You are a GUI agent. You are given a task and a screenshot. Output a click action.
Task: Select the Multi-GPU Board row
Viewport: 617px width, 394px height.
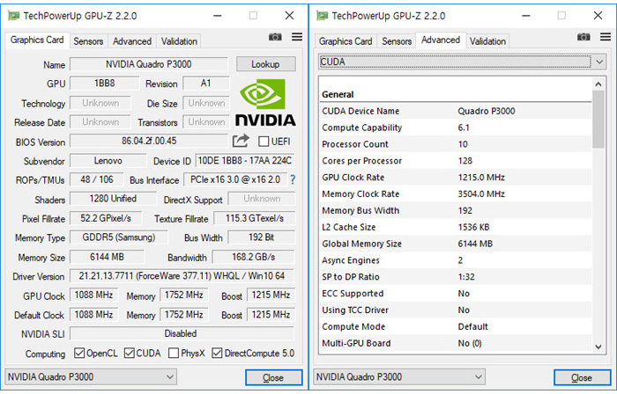456,343
